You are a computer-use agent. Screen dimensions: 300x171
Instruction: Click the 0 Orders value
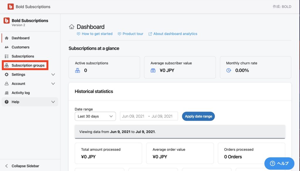233,157
